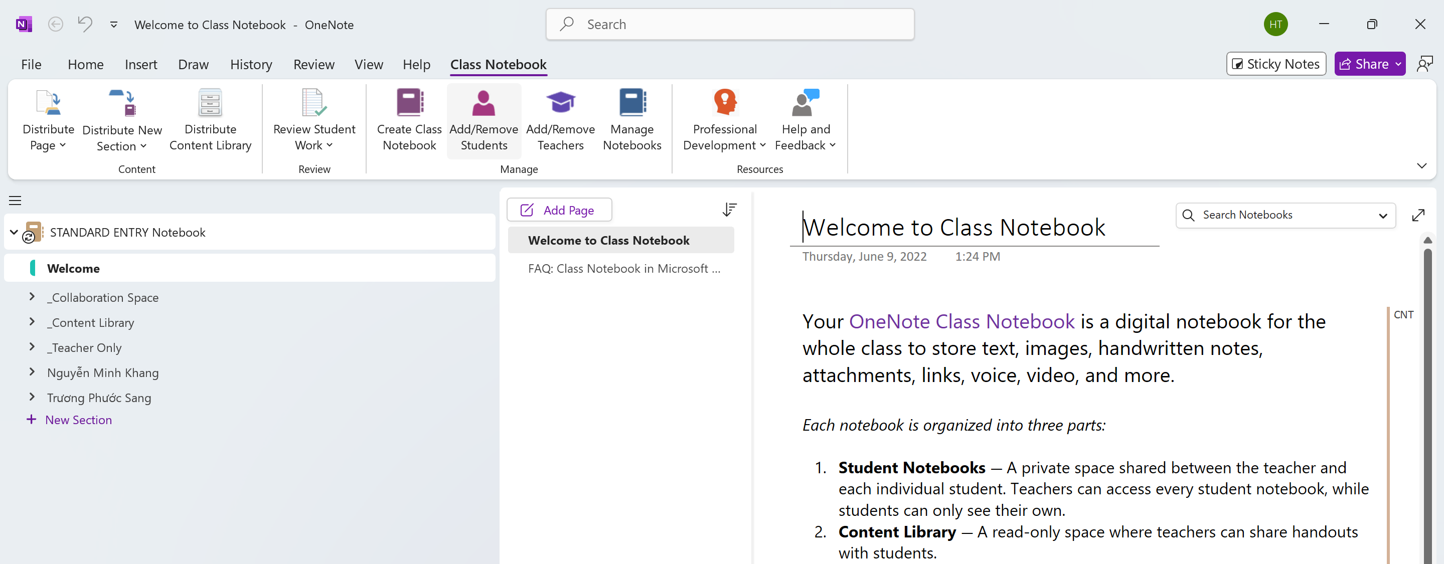Click the Distribute Page icon
Screen dimensions: 1444x564
48,103
